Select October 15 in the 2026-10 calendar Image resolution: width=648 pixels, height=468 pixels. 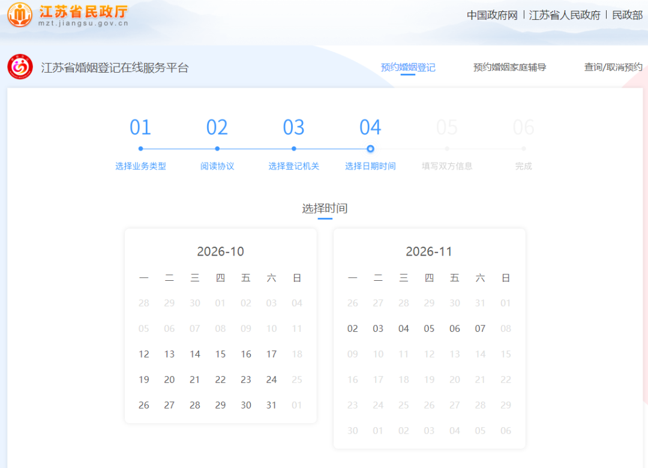tap(221, 355)
